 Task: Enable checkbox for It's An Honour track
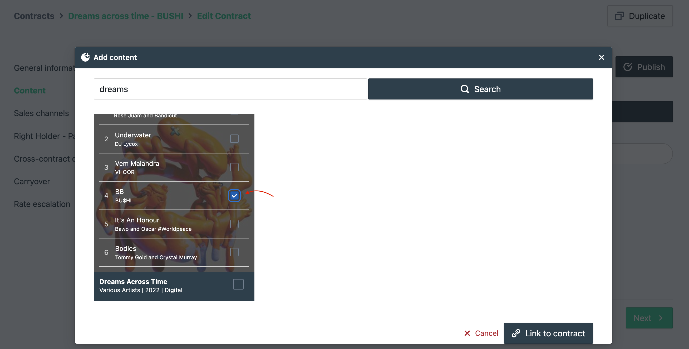234,223
